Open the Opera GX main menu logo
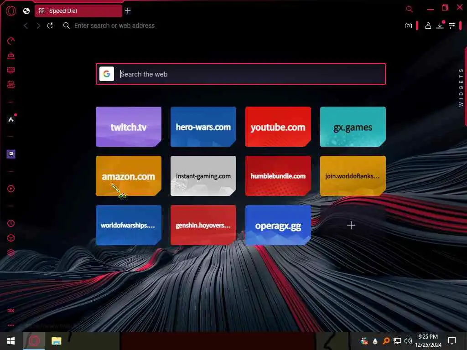 point(11,11)
